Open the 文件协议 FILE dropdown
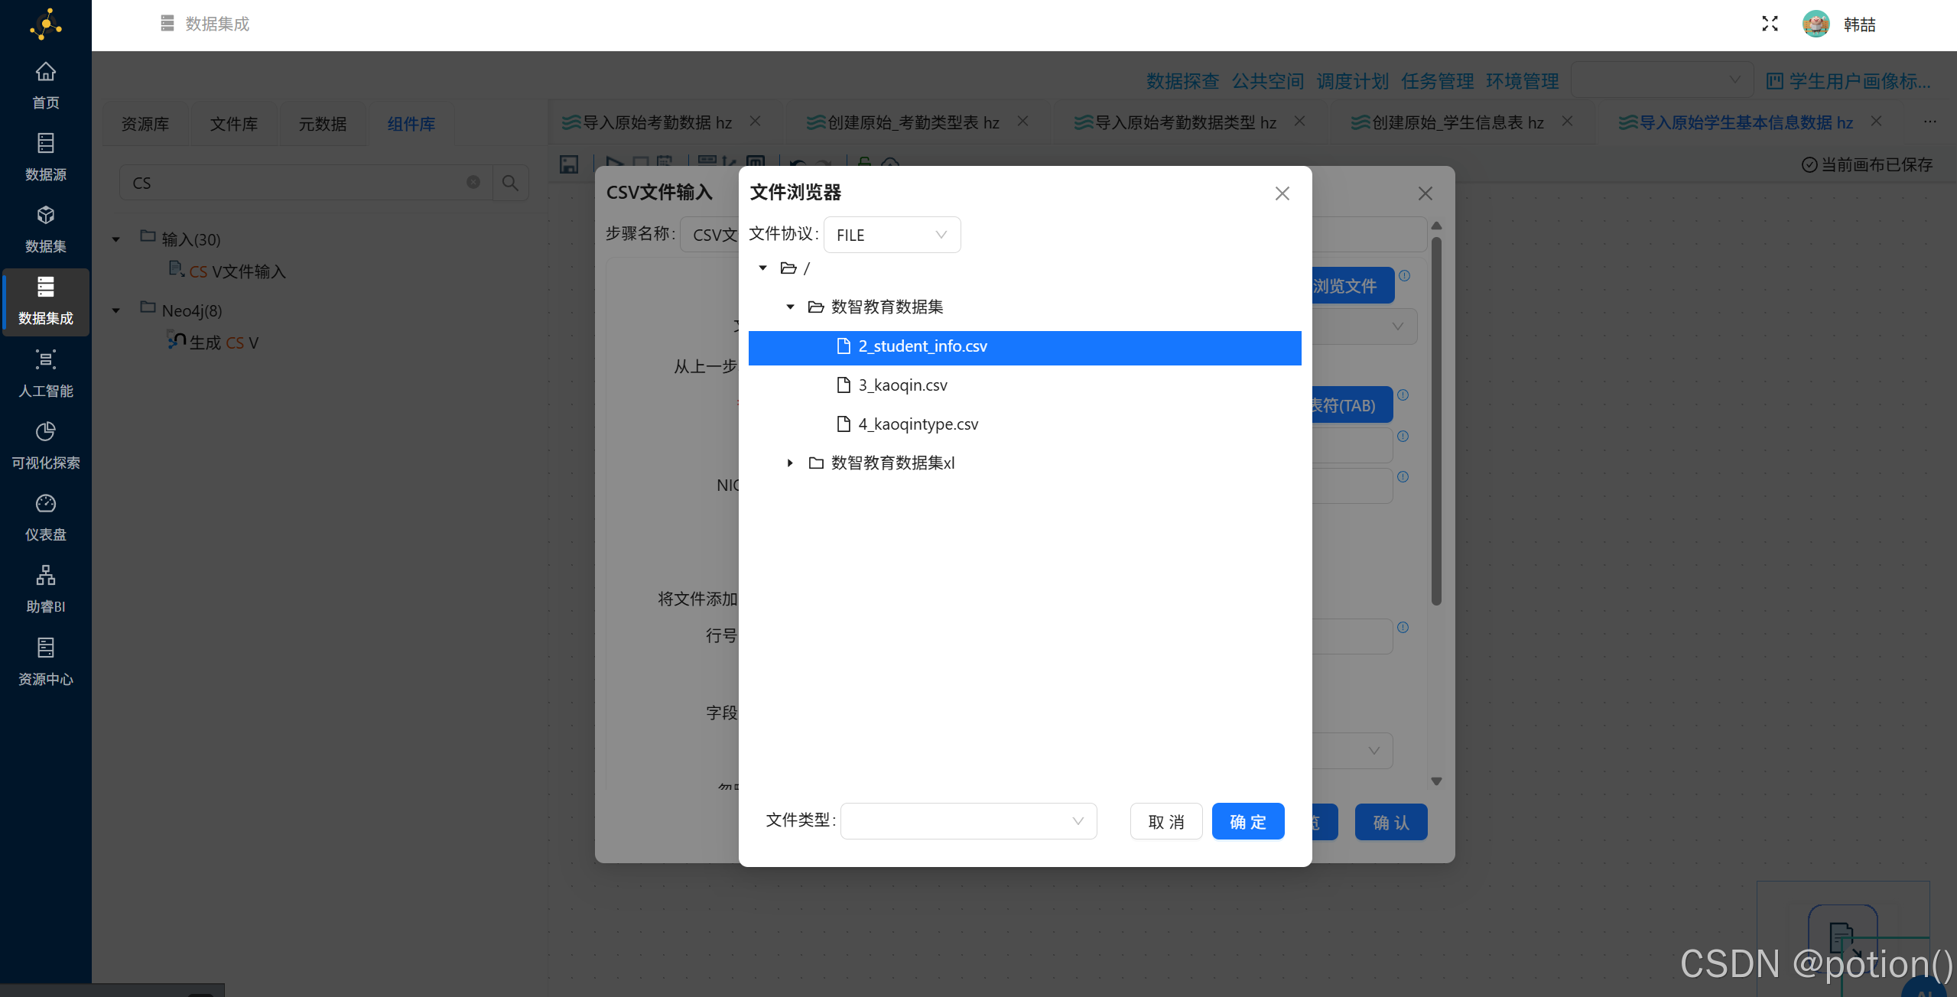This screenshot has height=997, width=1957. [x=892, y=235]
